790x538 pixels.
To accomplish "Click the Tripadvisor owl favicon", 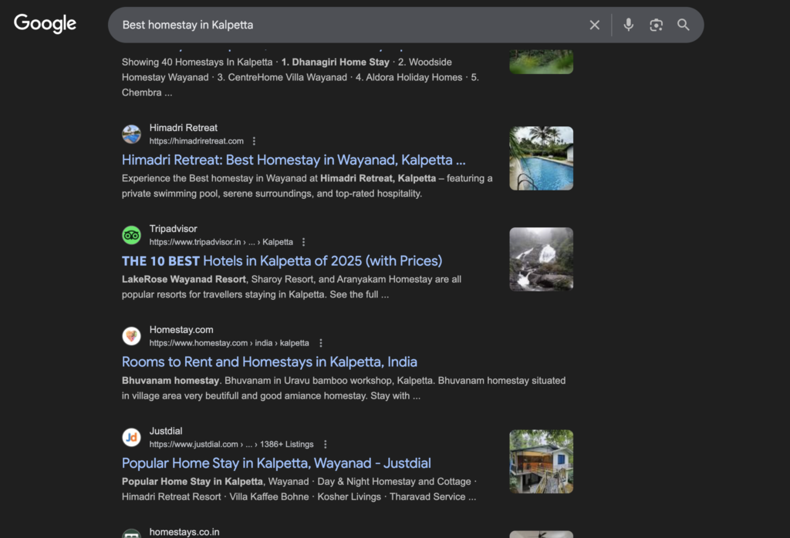I will [x=132, y=235].
